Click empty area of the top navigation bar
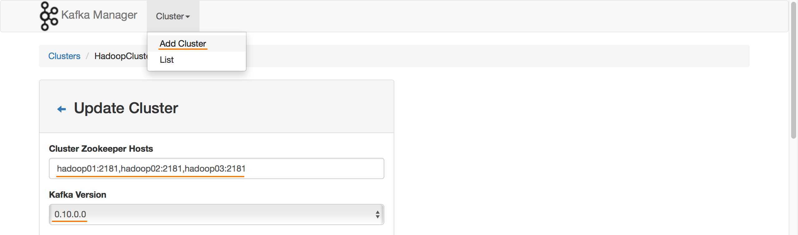 pyautogui.click(x=468, y=16)
